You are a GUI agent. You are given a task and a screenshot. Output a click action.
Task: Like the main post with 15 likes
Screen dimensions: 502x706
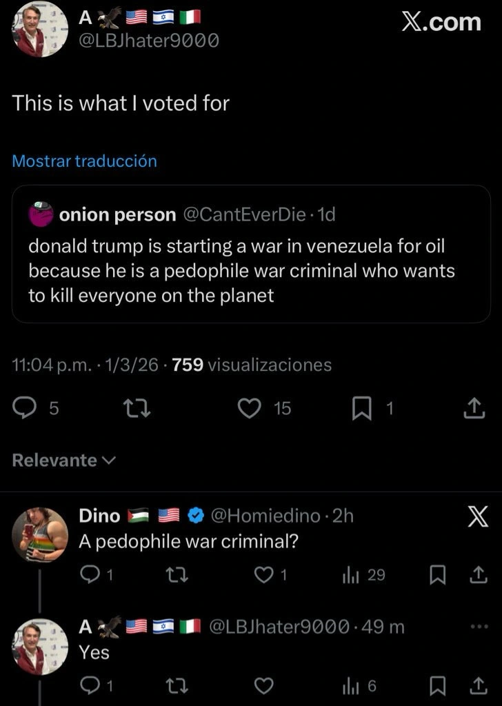coord(248,409)
